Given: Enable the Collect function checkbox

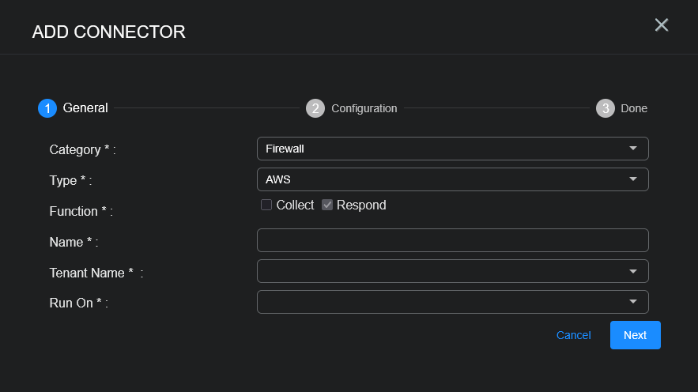Looking at the screenshot, I should pos(266,205).
